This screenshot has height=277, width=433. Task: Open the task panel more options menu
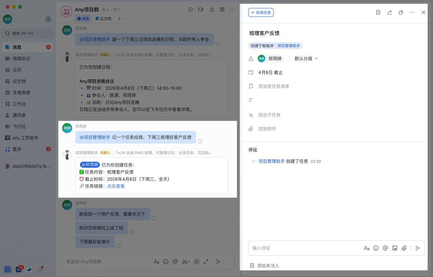coord(412,13)
